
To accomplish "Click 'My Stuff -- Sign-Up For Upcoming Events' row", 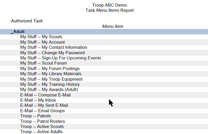I will (104, 58).
